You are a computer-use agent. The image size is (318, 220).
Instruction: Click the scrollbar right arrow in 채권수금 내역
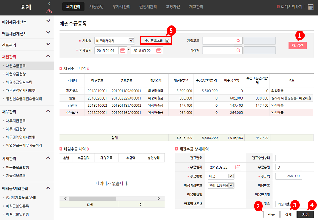159,199
